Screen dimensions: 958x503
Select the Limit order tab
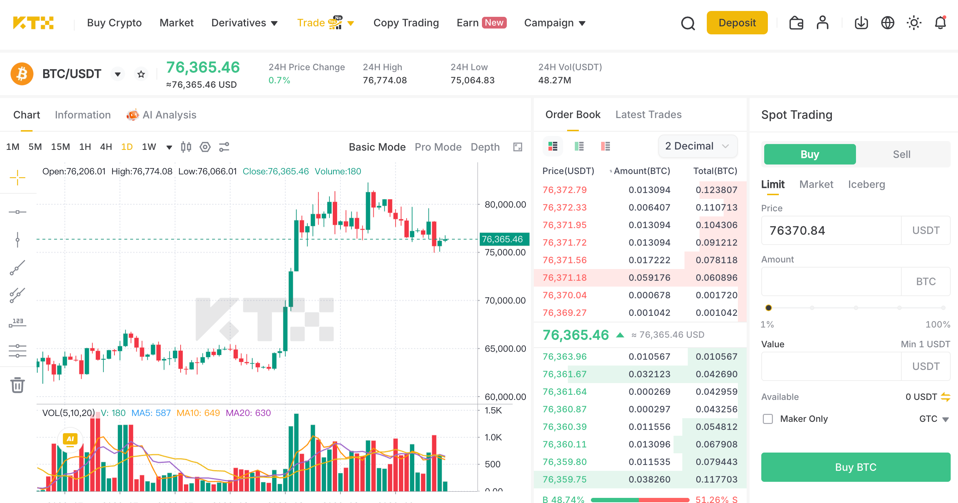pos(772,184)
